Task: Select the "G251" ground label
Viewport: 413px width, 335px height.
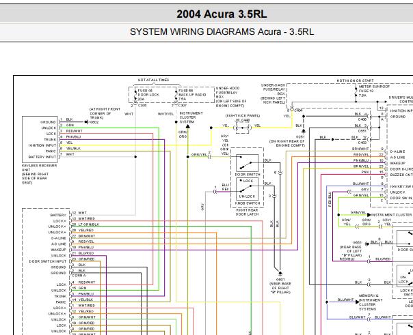Action: tap(300, 137)
